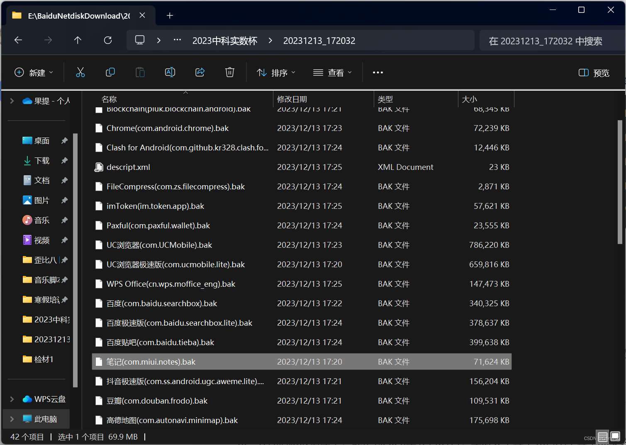626x445 pixels.
Task: Click descript.xml file icon
Action: click(x=99, y=167)
